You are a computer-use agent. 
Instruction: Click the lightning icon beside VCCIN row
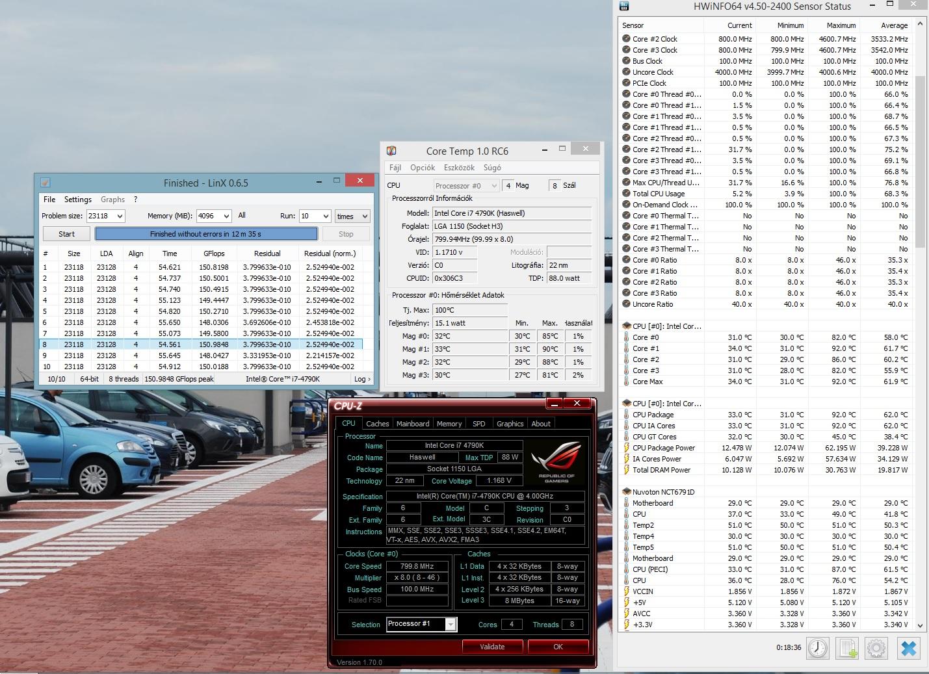(x=627, y=591)
